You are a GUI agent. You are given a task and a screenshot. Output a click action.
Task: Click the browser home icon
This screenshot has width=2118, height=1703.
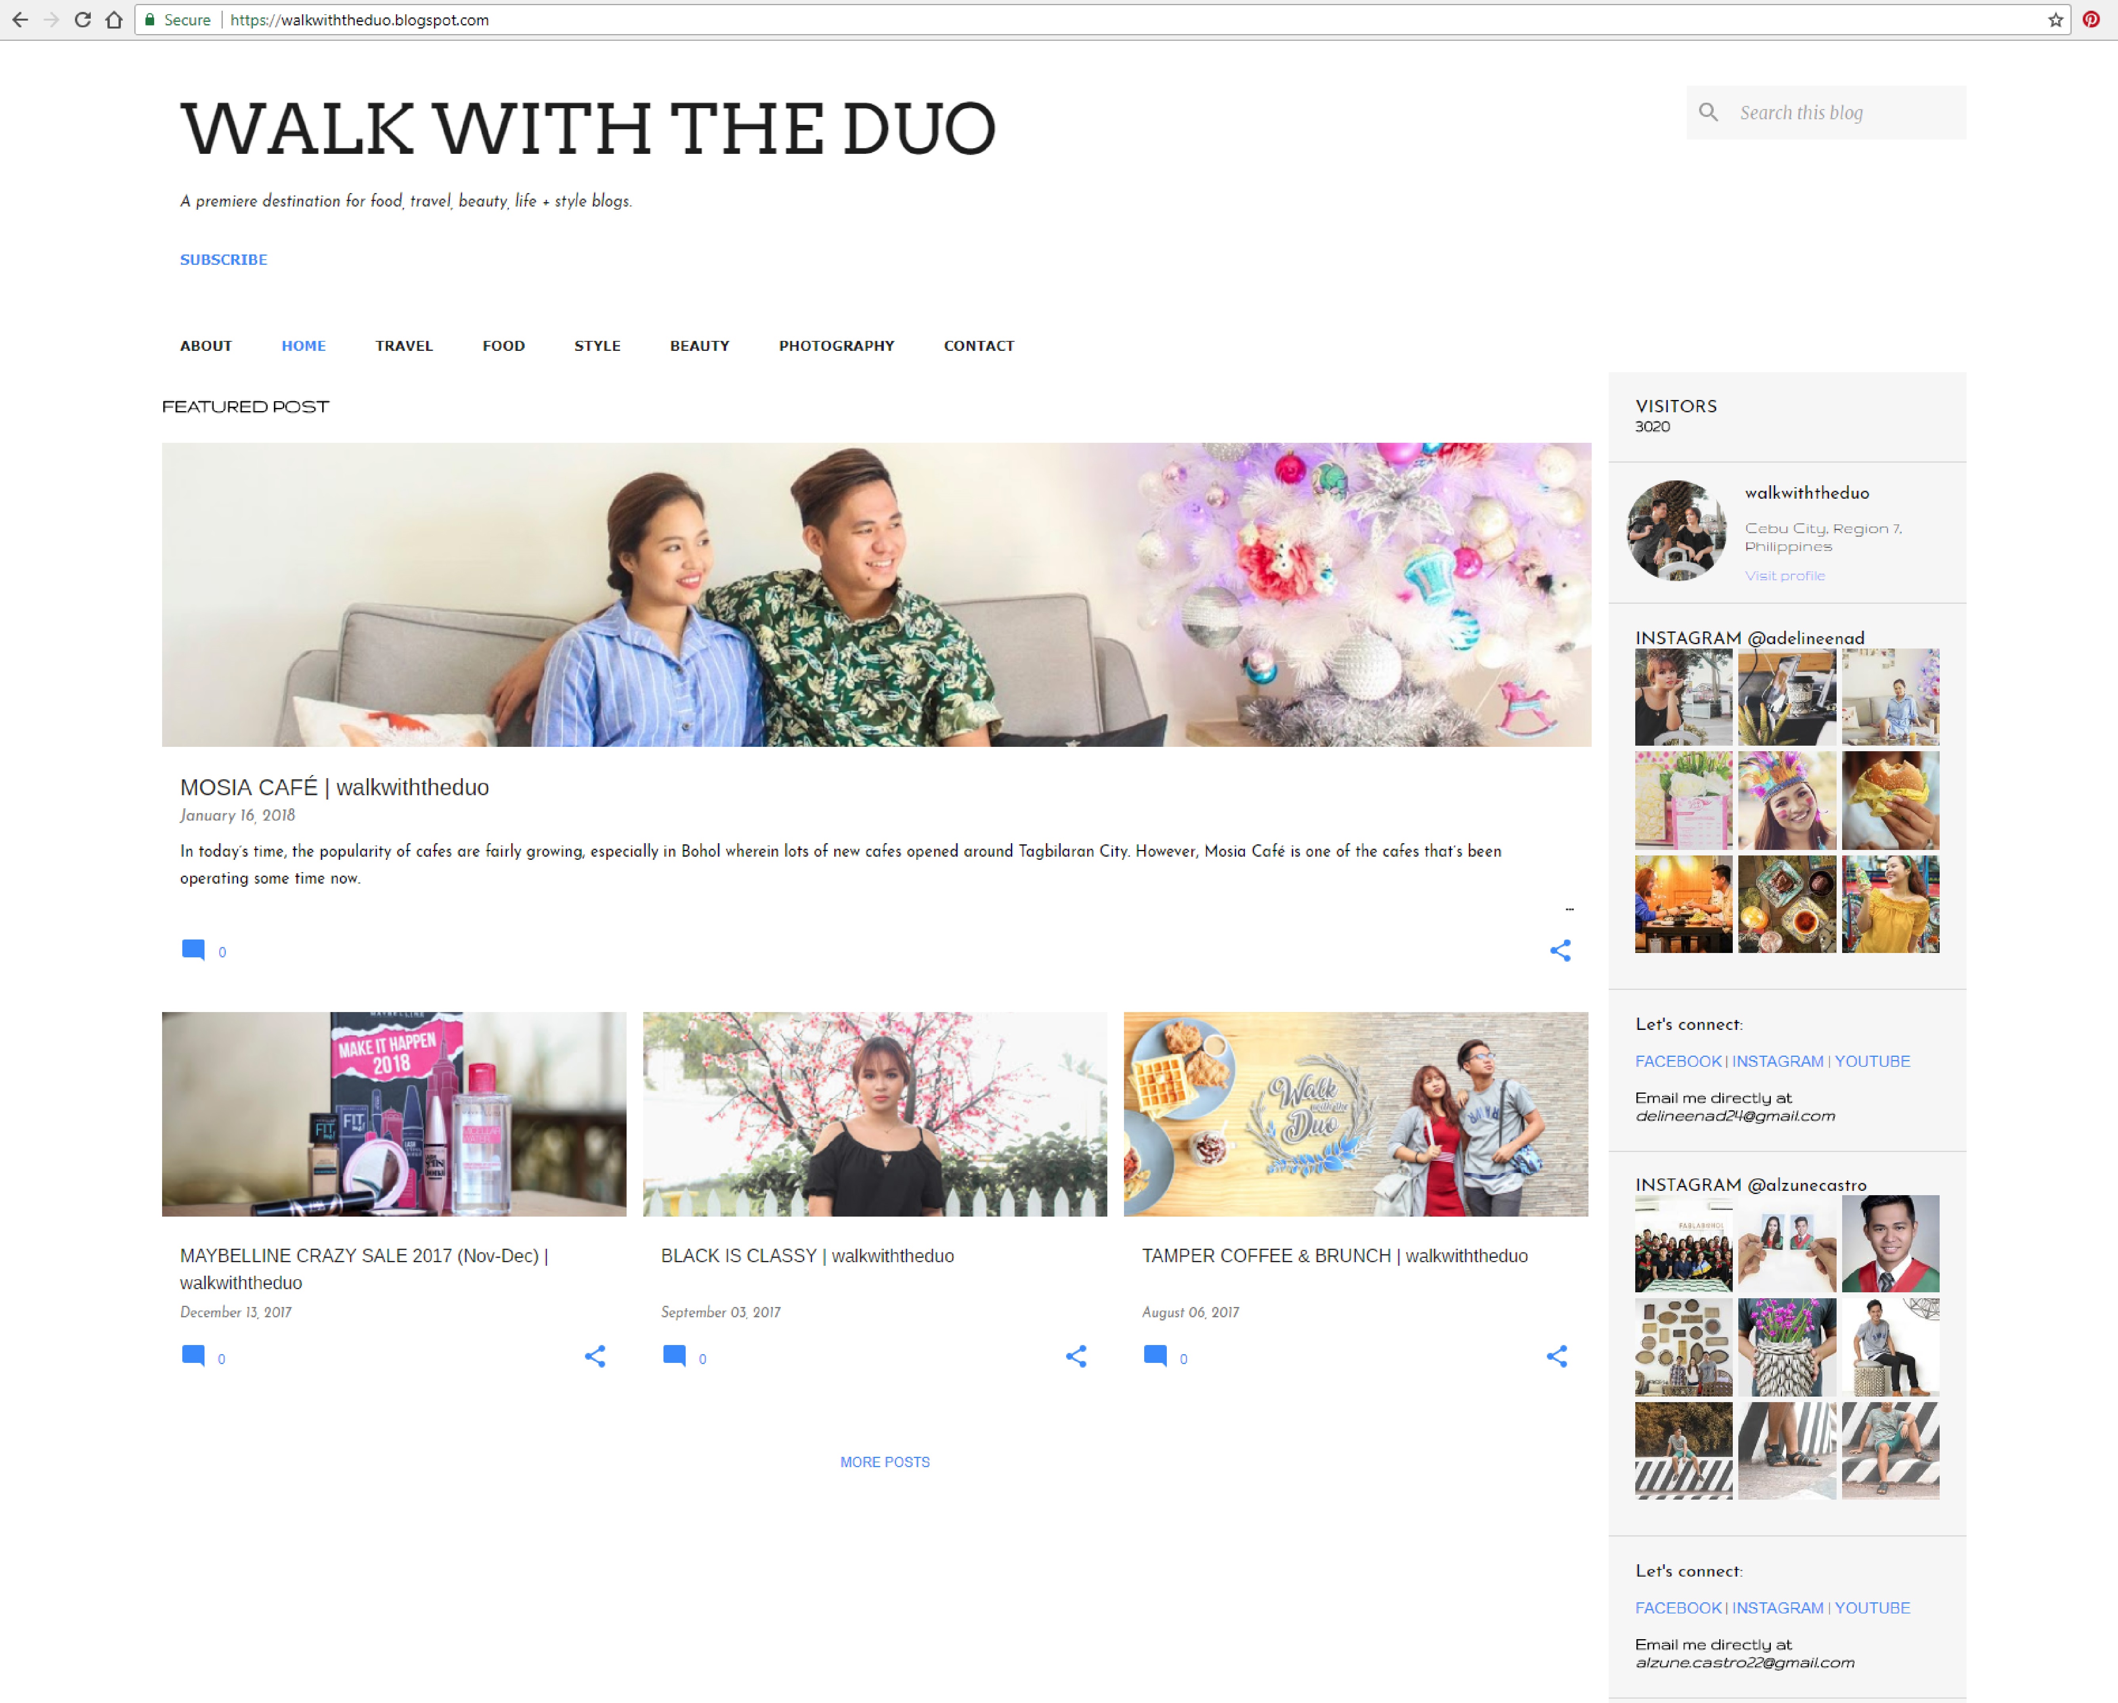114,20
